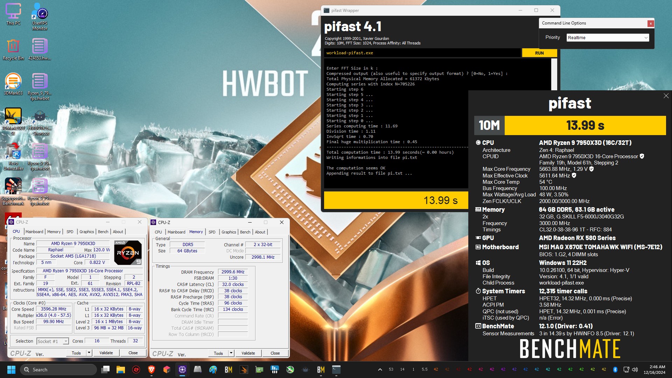Expand Tools dropdown arrow in left CPU-Z
672x378 pixels.
[x=89, y=353]
